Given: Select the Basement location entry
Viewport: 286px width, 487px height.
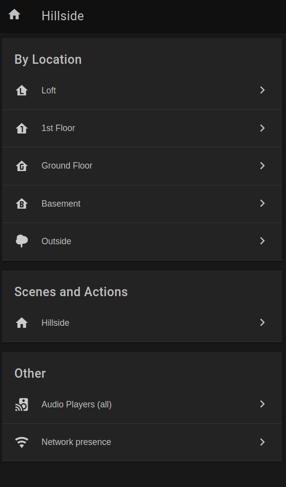Looking at the screenshot, I should pyautogui.click(x=142, y=204).
